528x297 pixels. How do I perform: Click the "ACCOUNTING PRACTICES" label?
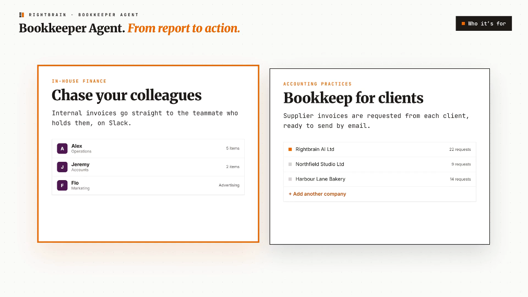318,84
